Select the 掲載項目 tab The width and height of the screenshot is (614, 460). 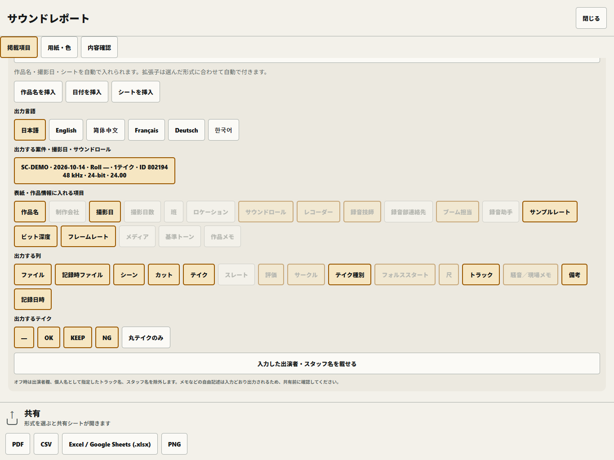click(19, 47)
